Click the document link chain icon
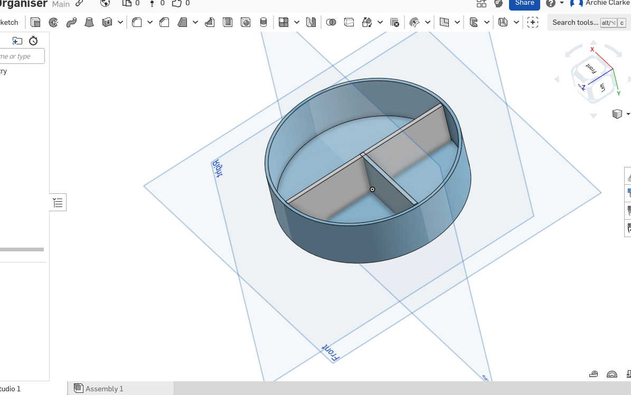 (79, 3)
